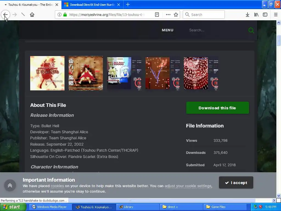
Task: Open the Game Files folder taskbar item
Action: [225, 207]
